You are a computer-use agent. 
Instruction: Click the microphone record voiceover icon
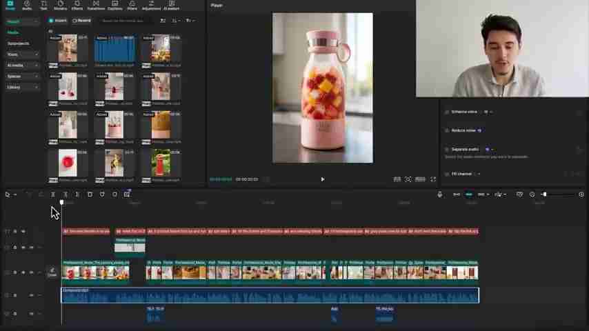point(440,194)
